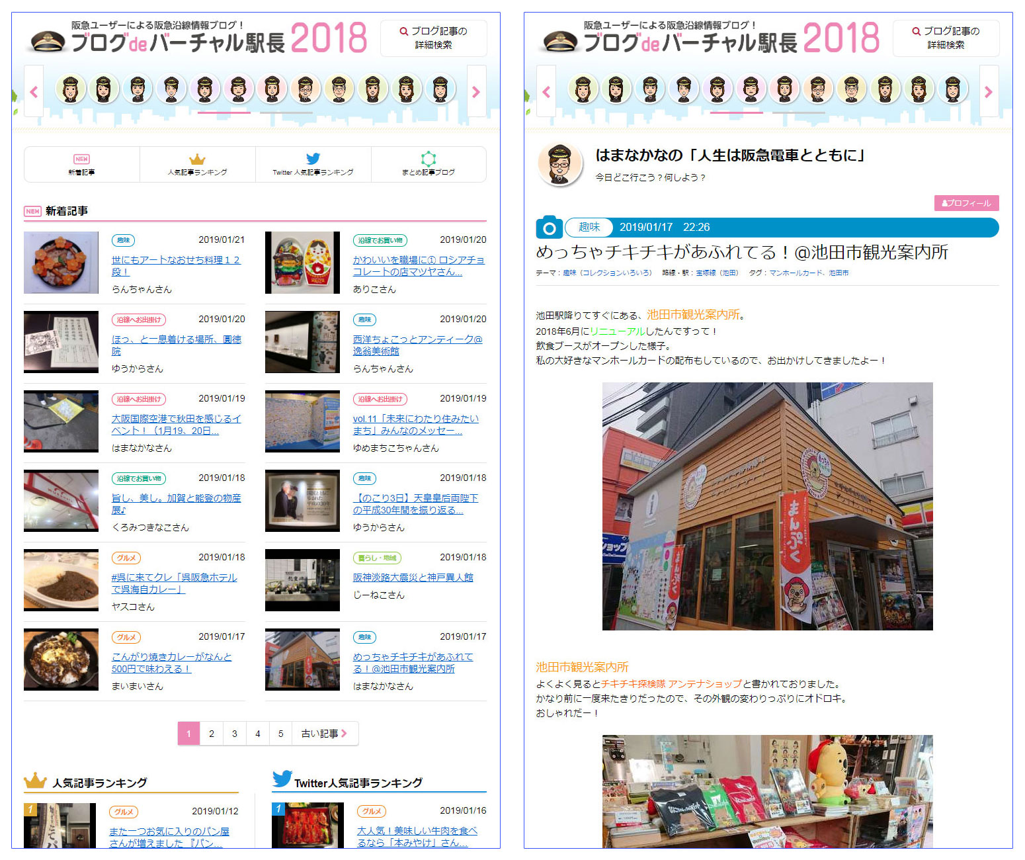Open the article ほっ、と一息着ける場所、圓徳院
The width and height of the screenshot is (1025, 860).
177,345
